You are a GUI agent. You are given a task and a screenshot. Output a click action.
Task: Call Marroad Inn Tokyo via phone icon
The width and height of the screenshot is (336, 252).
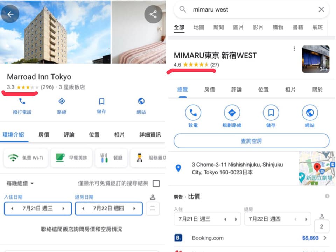tap(22, 102)
